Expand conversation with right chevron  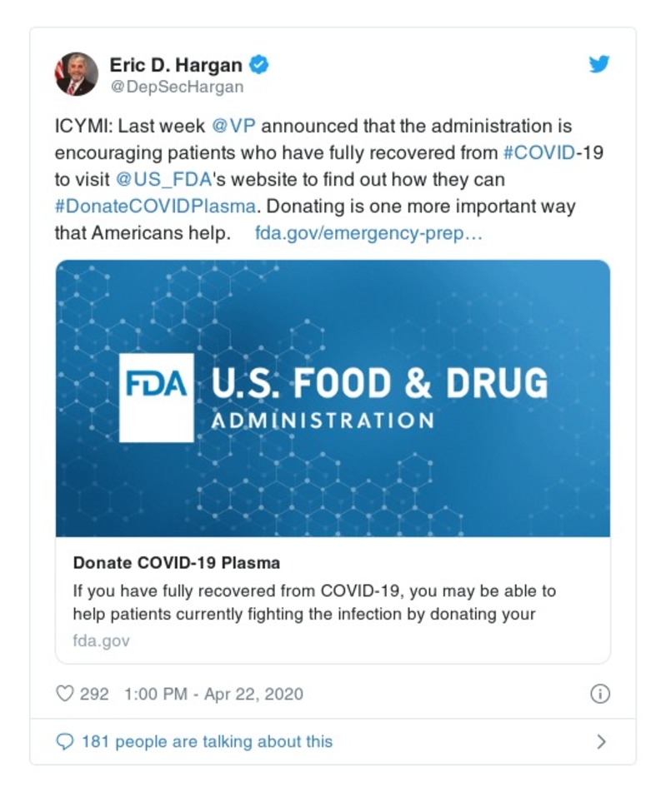(601, 741)
